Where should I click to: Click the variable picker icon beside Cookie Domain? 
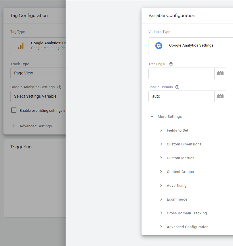[220, 96]
